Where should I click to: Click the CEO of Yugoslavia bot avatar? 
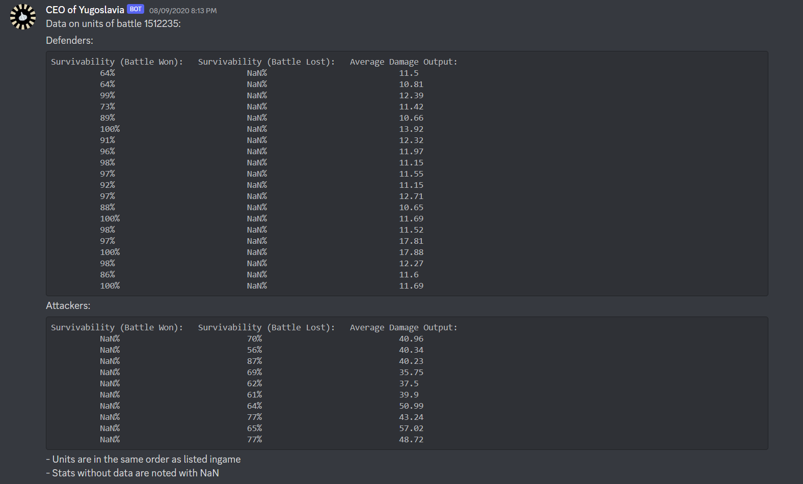23,17
